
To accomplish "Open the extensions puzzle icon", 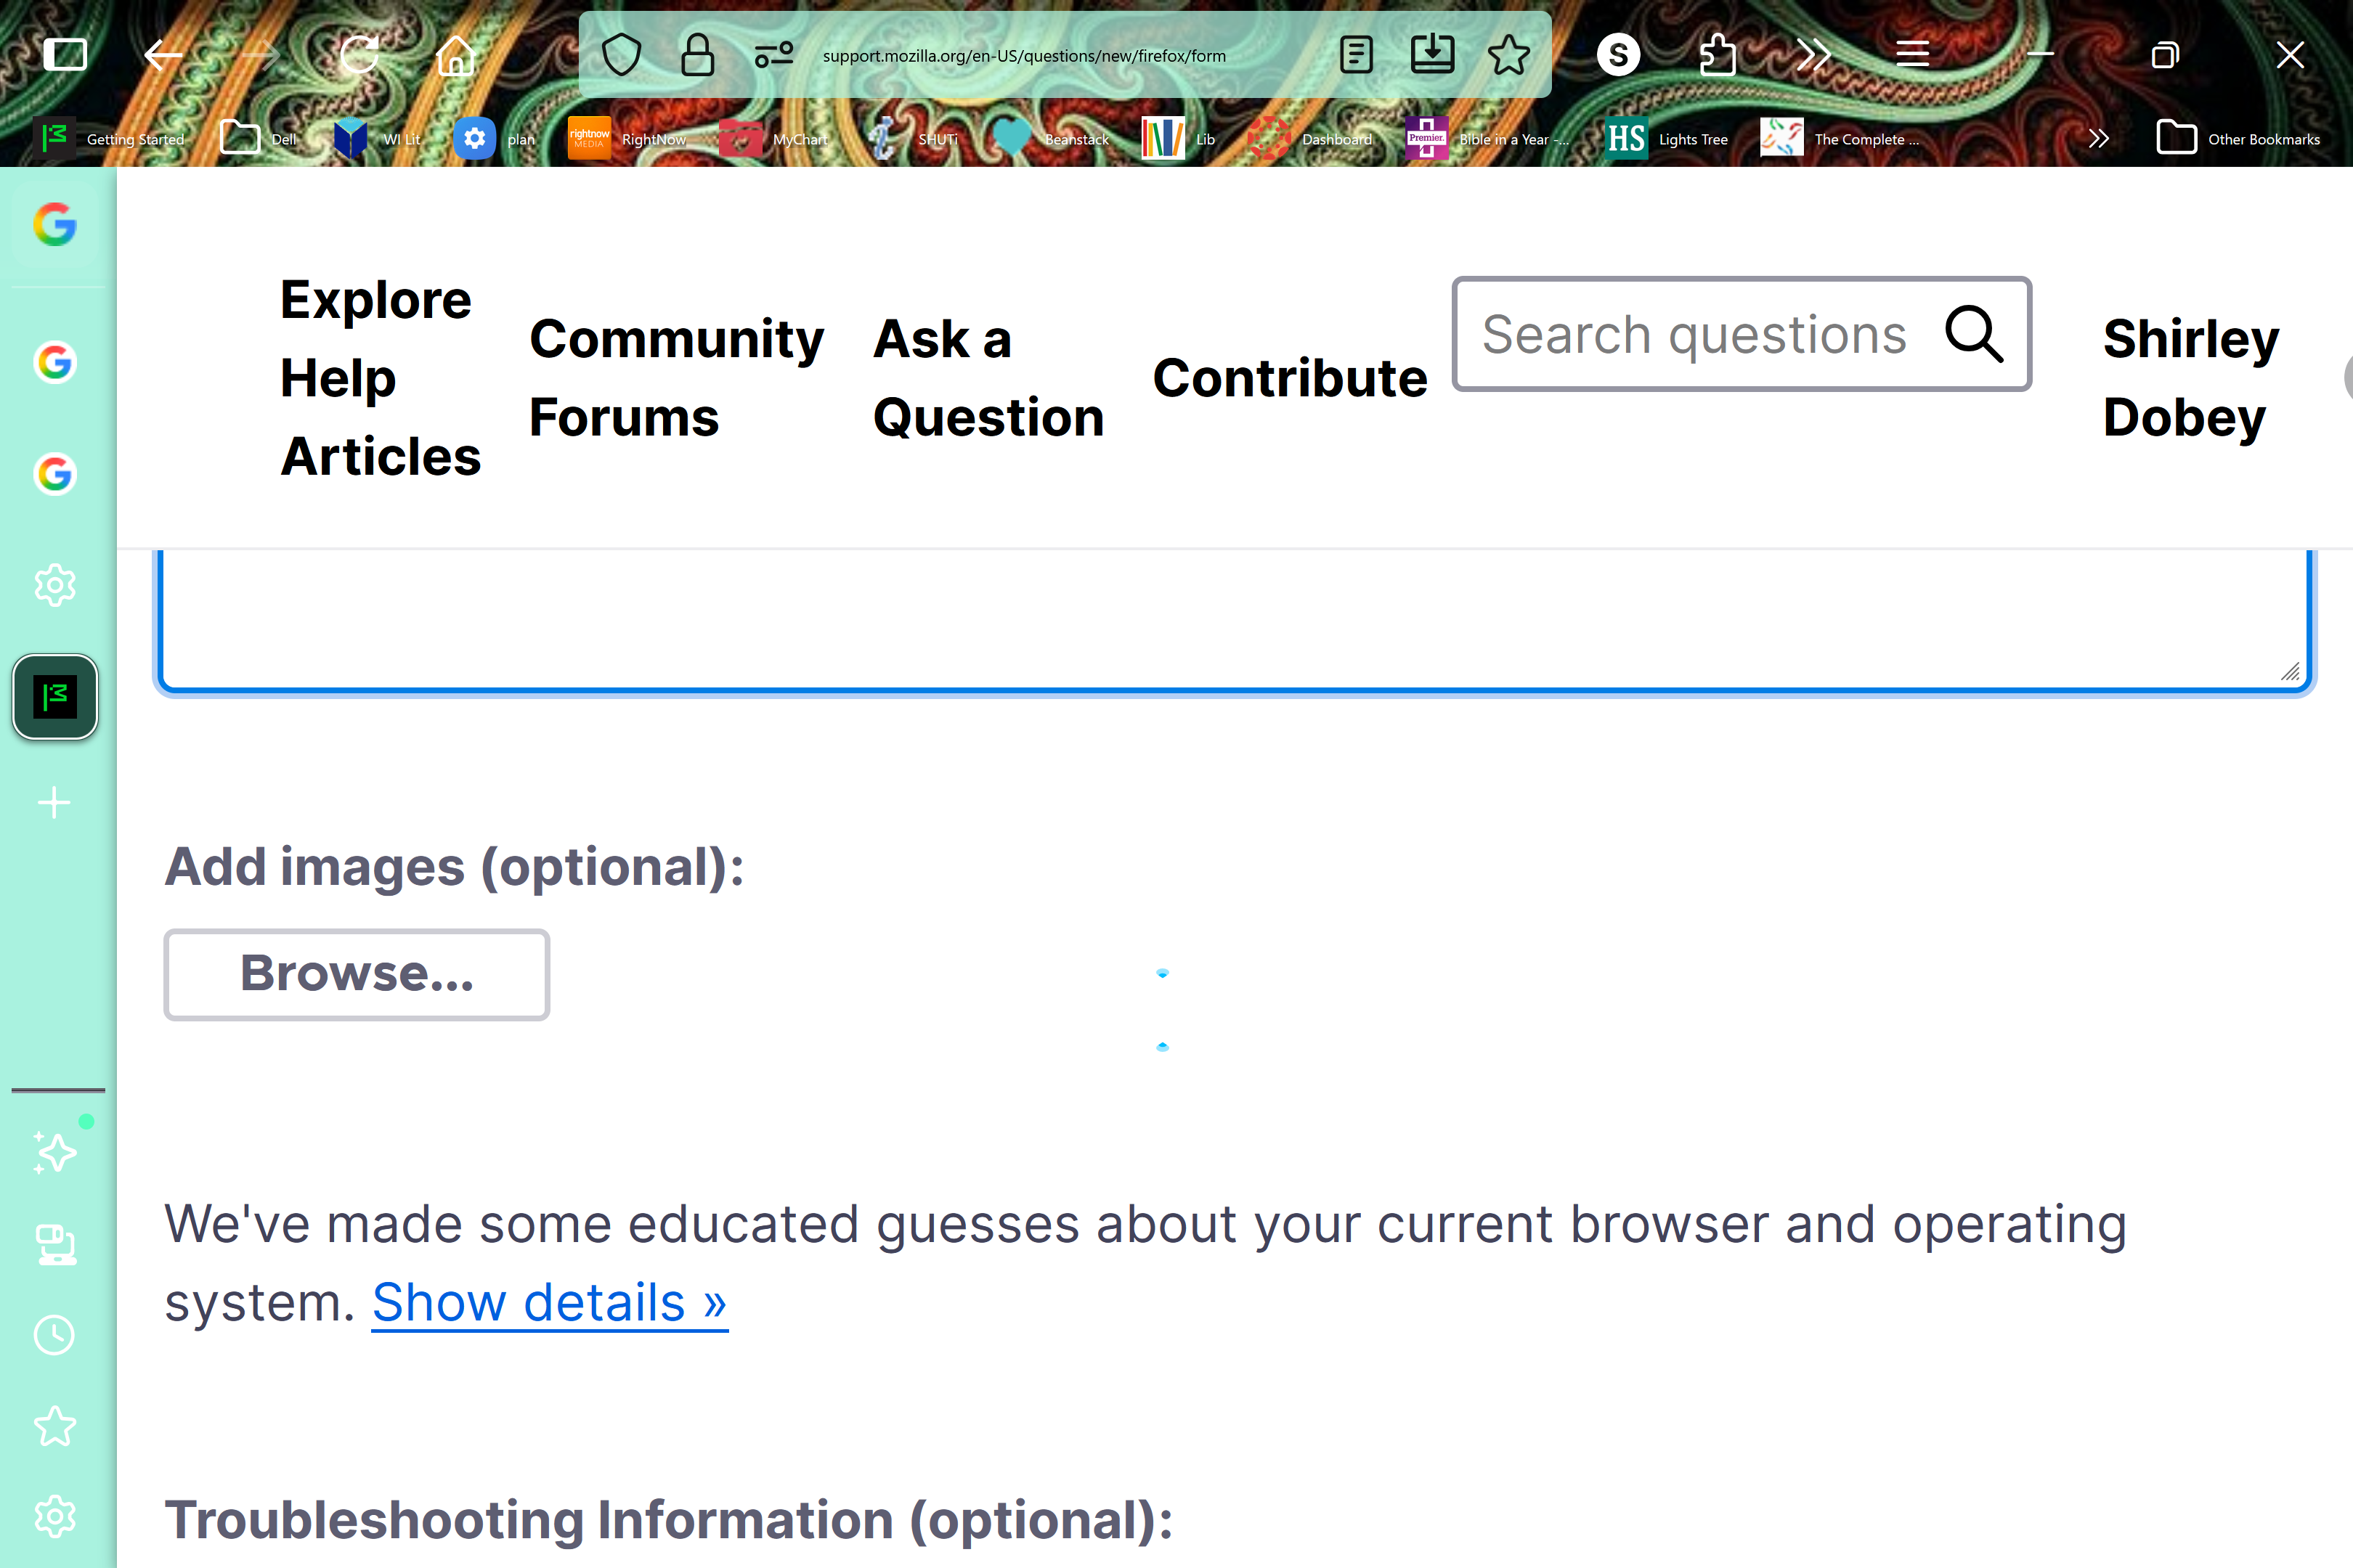I will pyautogui.click(x=1717, y=55).
